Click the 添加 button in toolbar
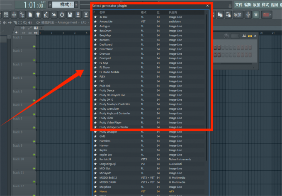This screenshot has height=196, width=282. (237, 15)
